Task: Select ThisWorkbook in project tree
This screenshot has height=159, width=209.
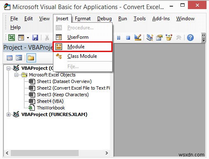Action: point(51,108)
